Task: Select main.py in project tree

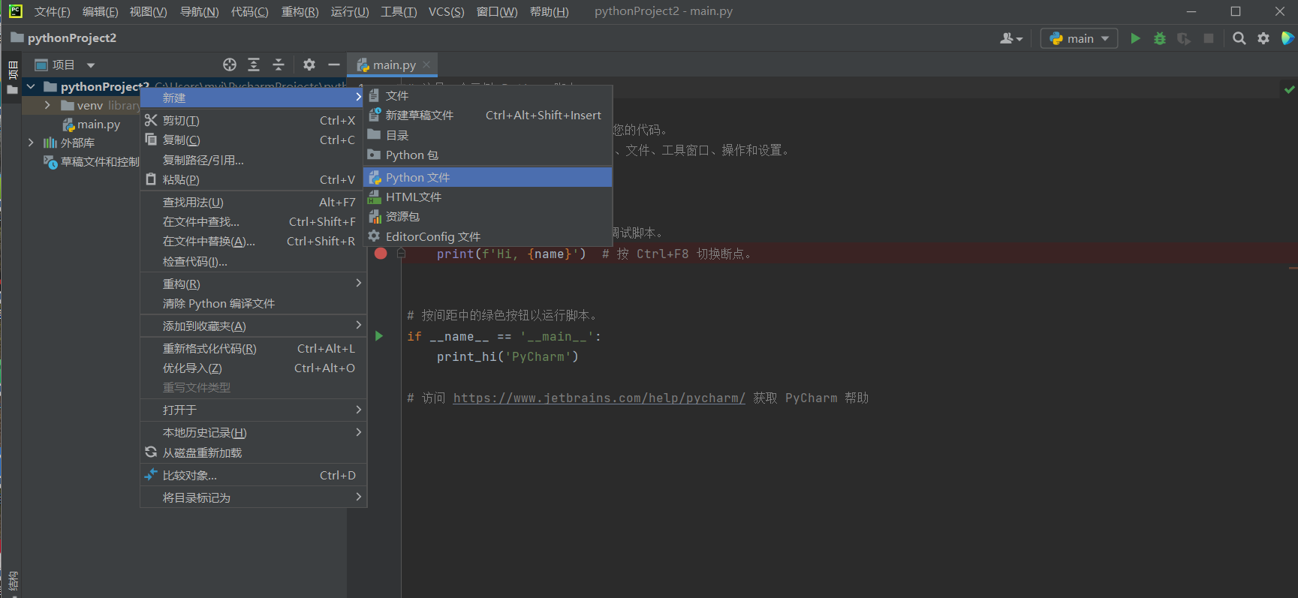Action: click(92, 124)
